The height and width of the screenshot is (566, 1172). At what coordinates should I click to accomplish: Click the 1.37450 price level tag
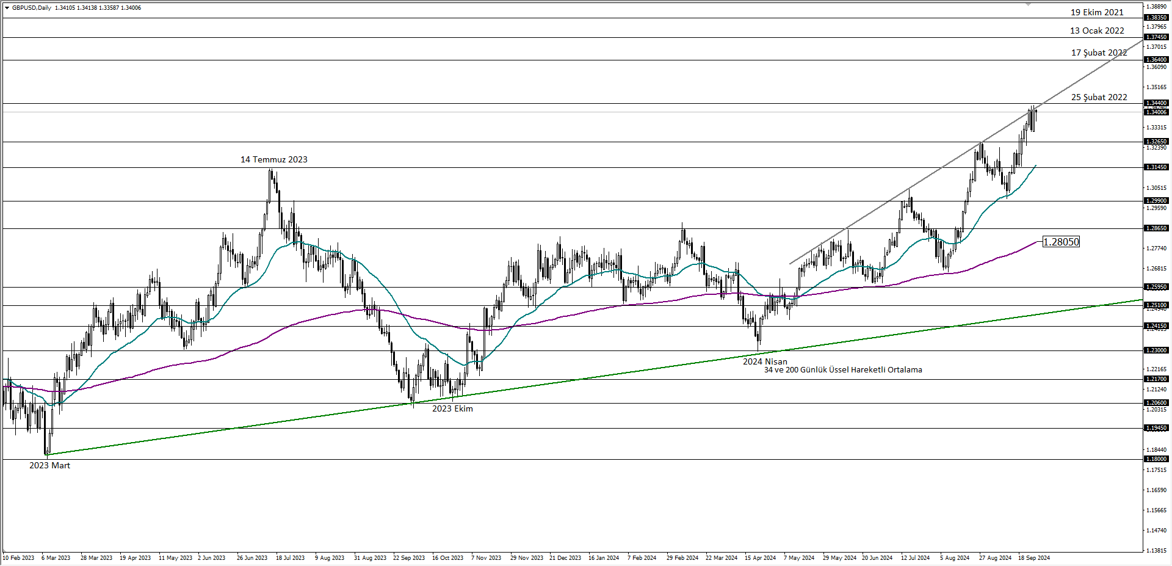(x=1156, y=37)
